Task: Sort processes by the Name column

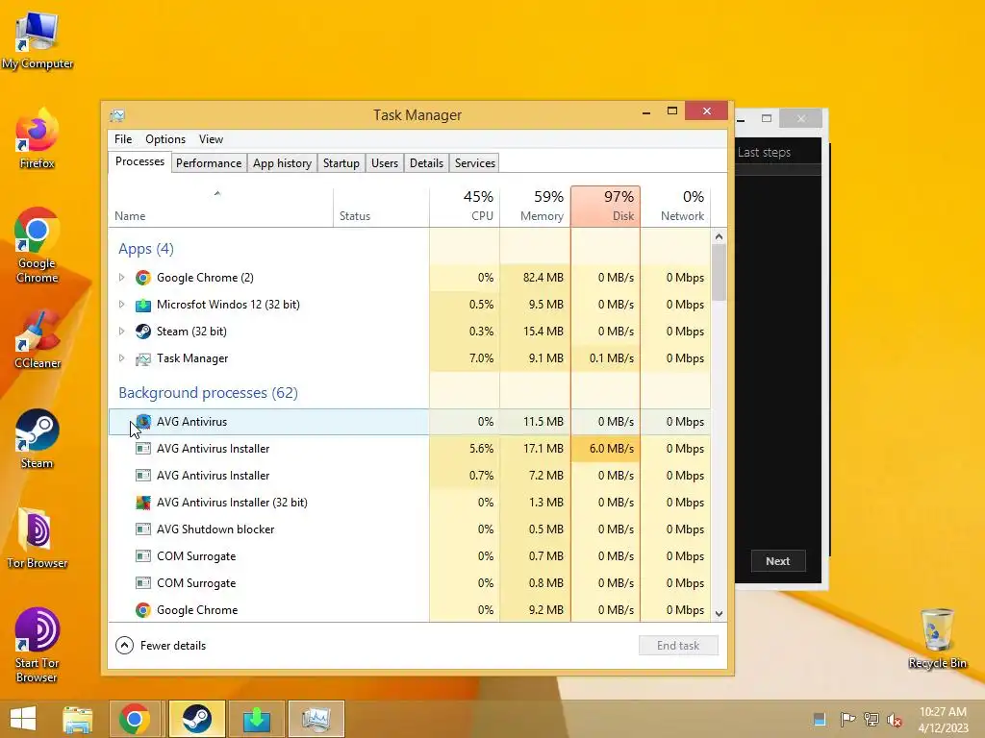Action: (220, 208)
